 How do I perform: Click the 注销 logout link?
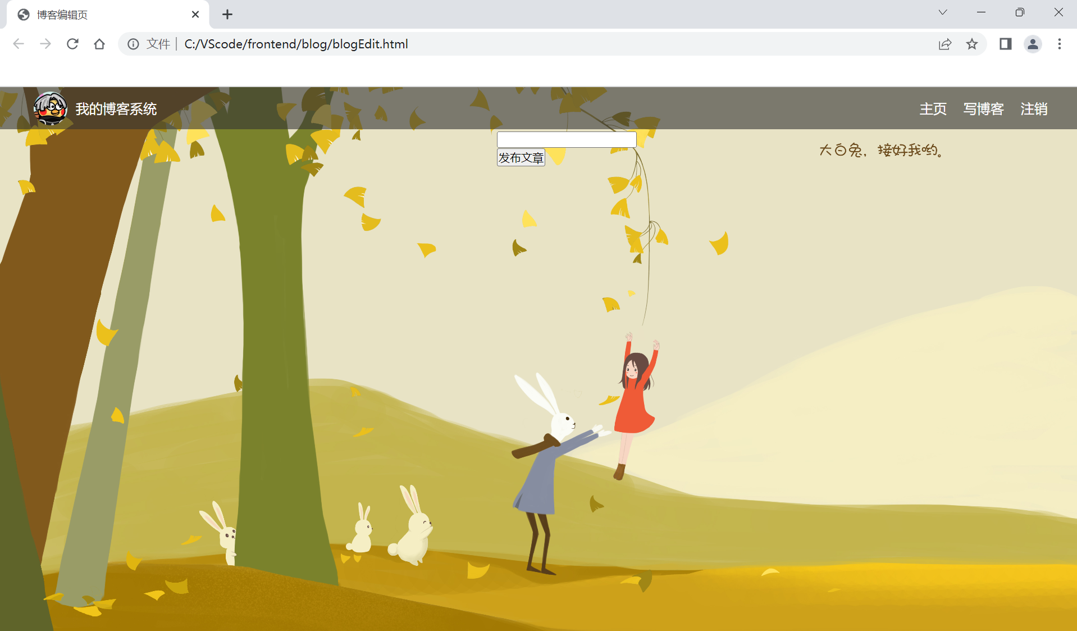pyautogui.click(x=1034, y=109)
